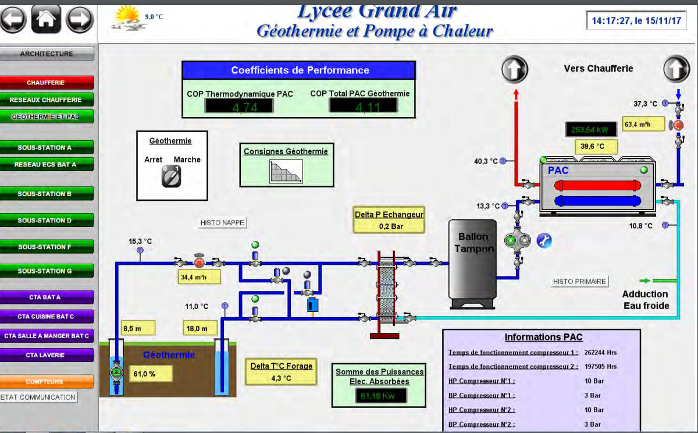Click the green status light on the PAC unit
Screen dimensions: 698x433
(x=644, y=170)
